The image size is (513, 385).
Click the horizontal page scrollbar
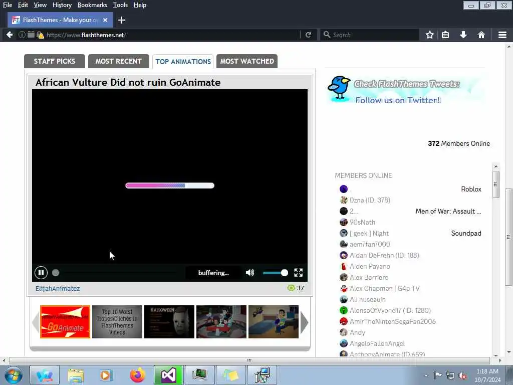pyautogui.click(x=249, y=360)
